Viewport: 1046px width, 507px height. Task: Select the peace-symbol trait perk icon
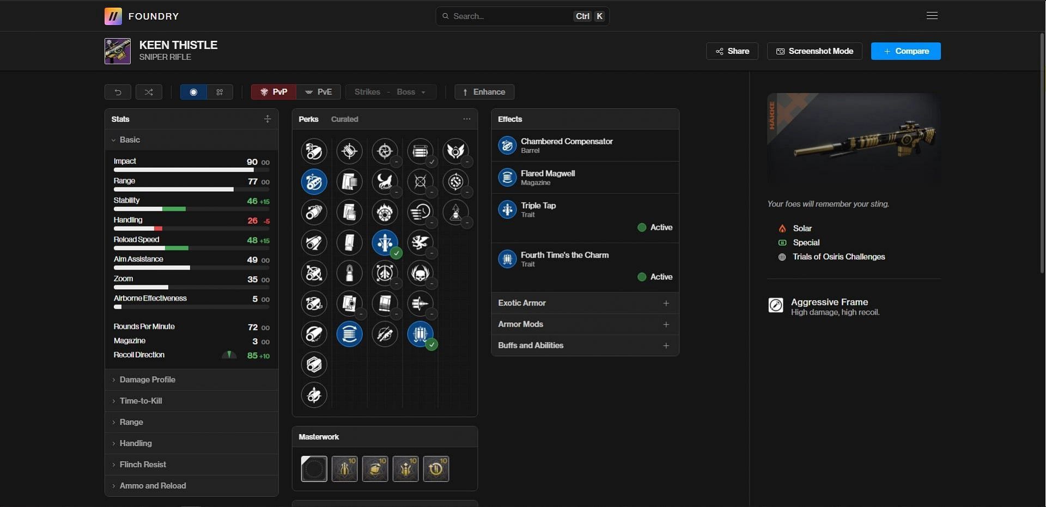click(385, 273)
